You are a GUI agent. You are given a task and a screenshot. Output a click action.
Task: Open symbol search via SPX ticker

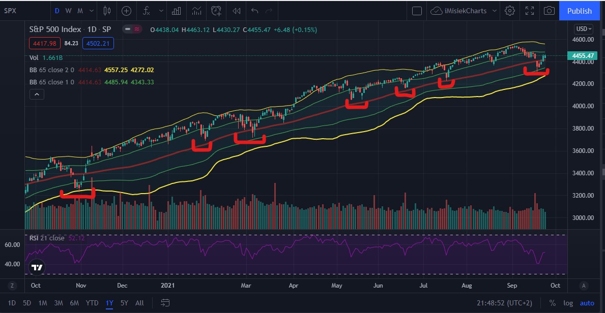(10, 11)
